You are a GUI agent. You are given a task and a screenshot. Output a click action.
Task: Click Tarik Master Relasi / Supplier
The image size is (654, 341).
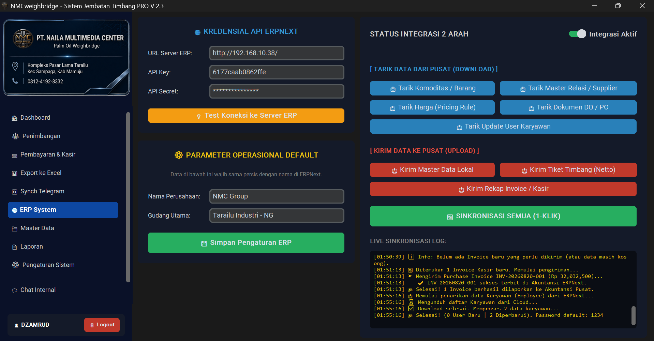pyautogui.click(x=568, y=88)
